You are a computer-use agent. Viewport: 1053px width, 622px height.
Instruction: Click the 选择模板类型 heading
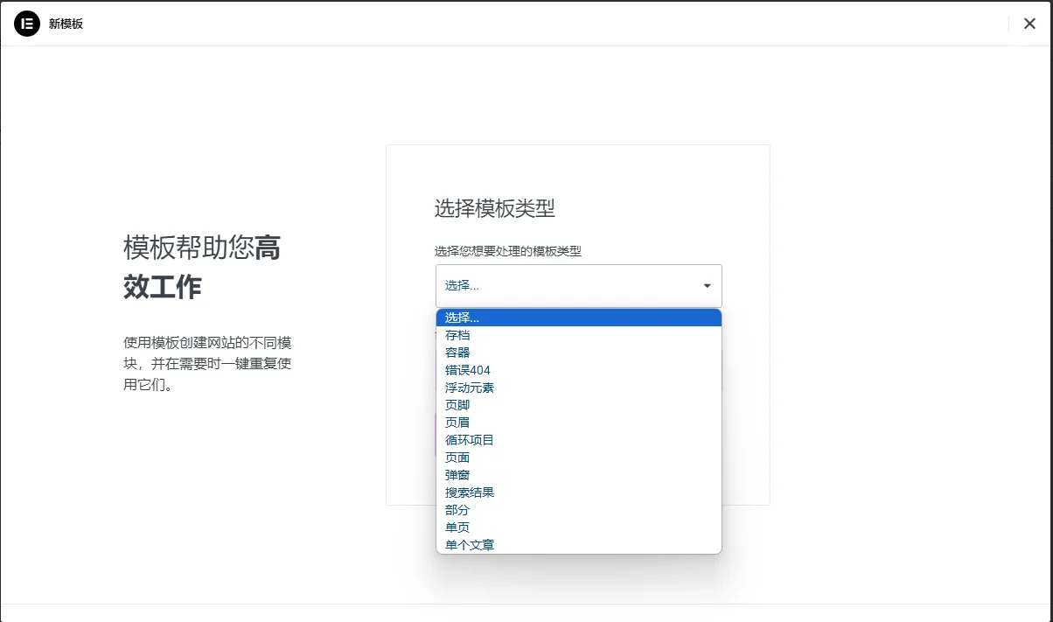(494, 208)
